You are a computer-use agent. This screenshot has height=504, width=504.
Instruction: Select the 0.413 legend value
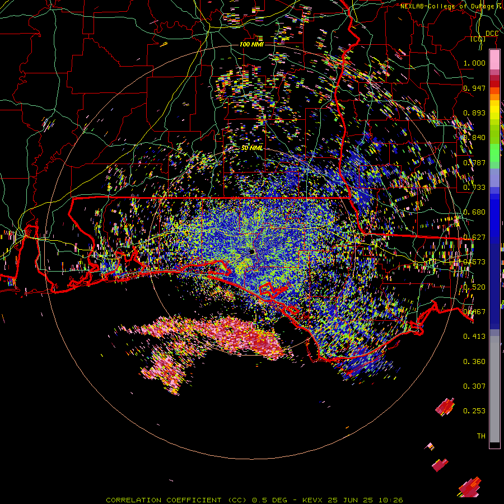tap(474, 337)
